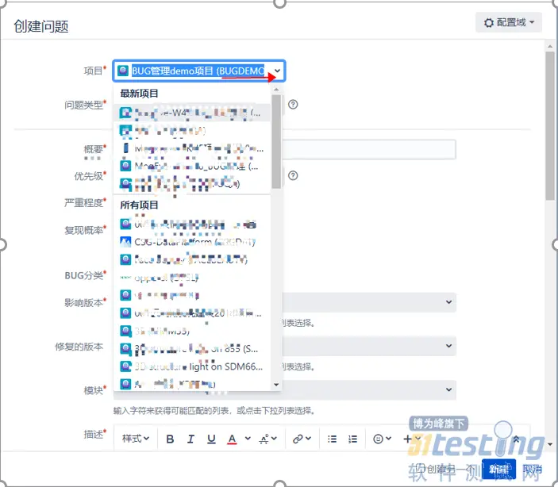This screenshot has height=487, width=558.
Task: Select the CSG-DataPlatform project entry
Action: [x=192, y=242]
